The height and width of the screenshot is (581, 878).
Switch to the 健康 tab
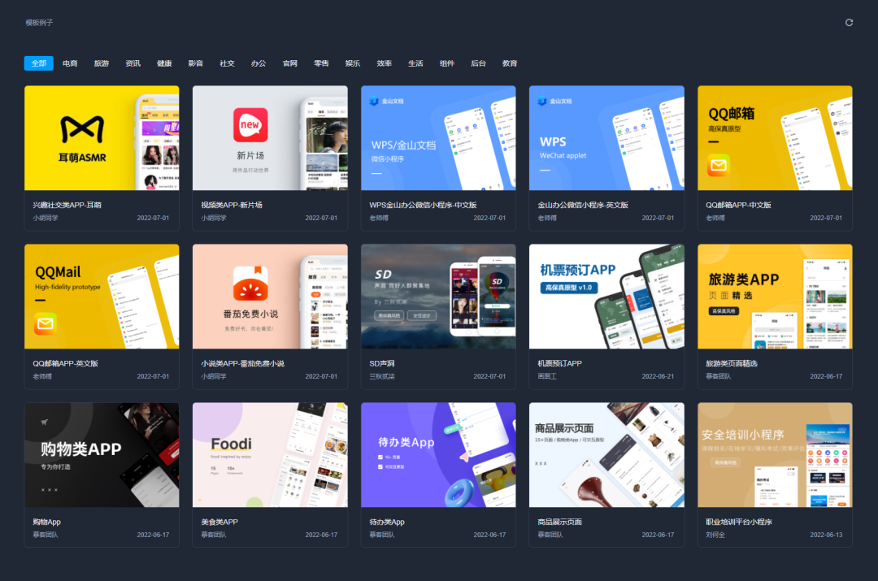164,63
